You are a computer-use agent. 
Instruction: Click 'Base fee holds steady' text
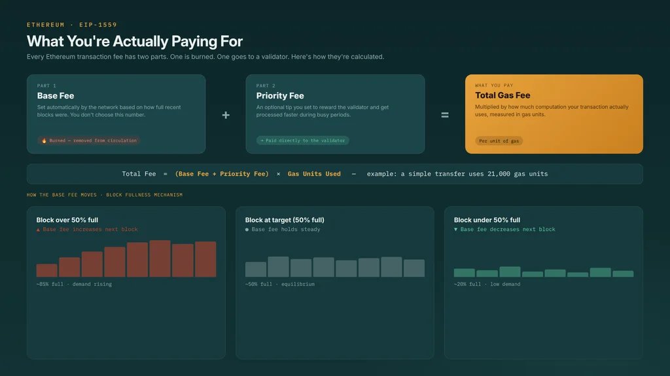pyautogui.click(x=286, y=229)
